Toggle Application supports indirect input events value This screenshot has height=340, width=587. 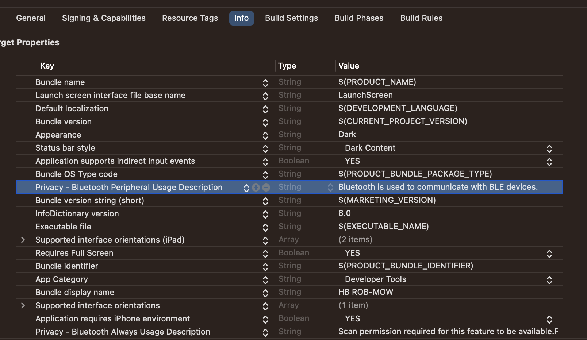pyautogui.click(x=549, y=162)
